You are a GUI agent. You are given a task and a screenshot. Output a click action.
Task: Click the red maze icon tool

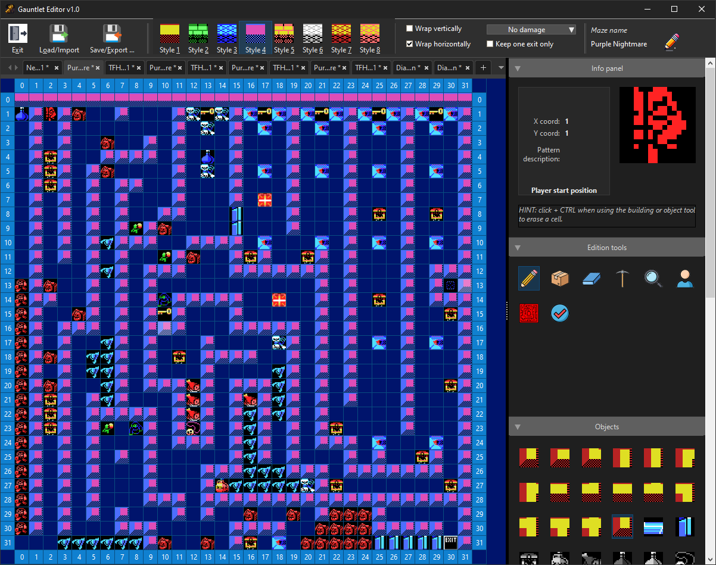(x=529, y=313)
